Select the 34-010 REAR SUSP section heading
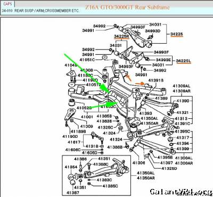213x197 pixels. [40, 11]
